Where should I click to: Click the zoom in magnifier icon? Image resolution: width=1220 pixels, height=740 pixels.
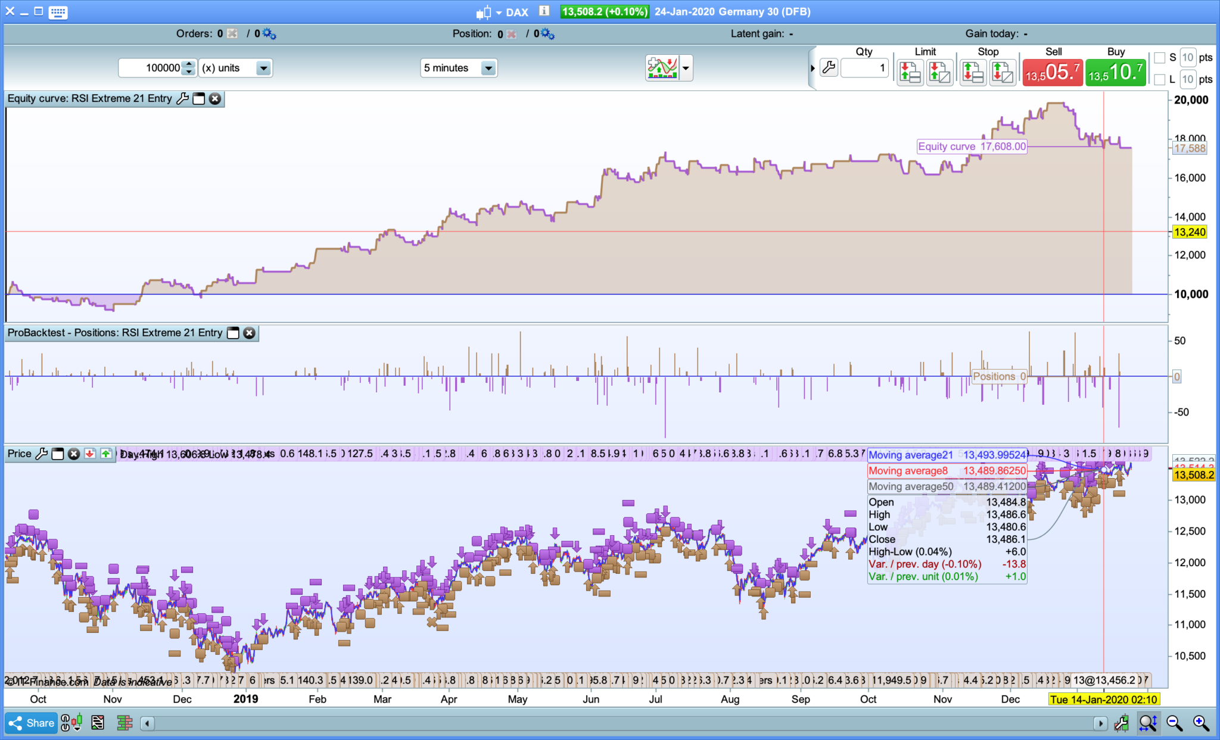pos(1201,723)
